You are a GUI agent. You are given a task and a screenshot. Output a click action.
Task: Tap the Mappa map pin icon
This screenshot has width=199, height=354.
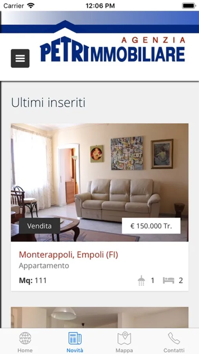point(124,338)
